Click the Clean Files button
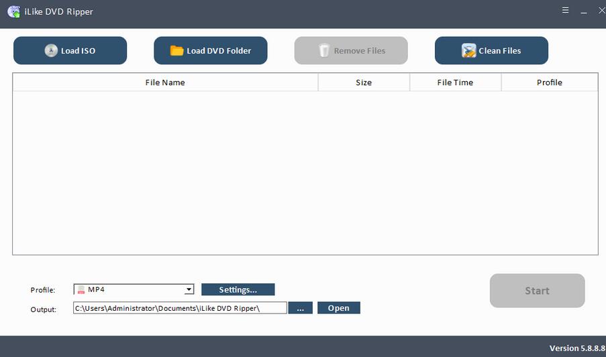The width and height of the screenshot is (606, 357). pos(491,50)
